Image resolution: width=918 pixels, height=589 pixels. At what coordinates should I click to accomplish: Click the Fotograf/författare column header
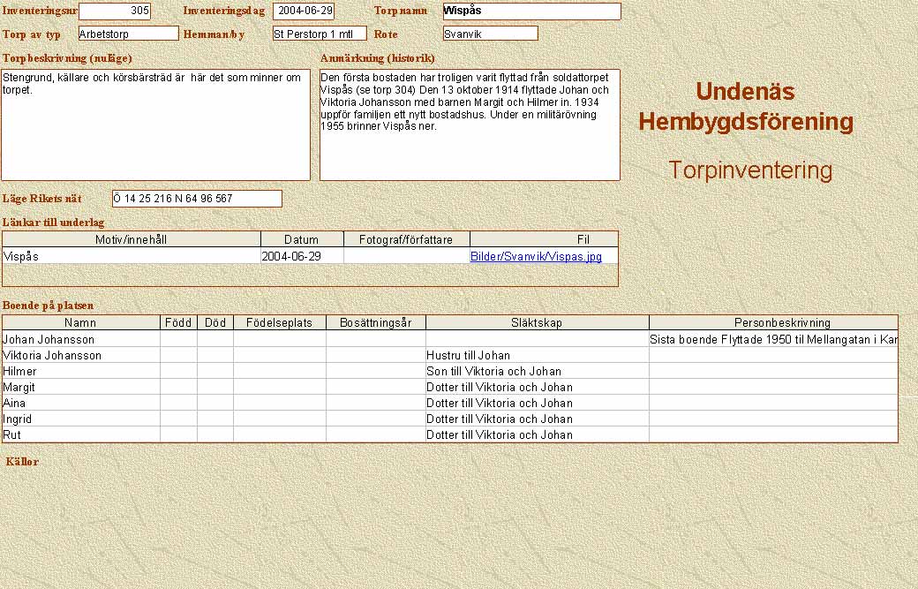click(x=406, y=239)
